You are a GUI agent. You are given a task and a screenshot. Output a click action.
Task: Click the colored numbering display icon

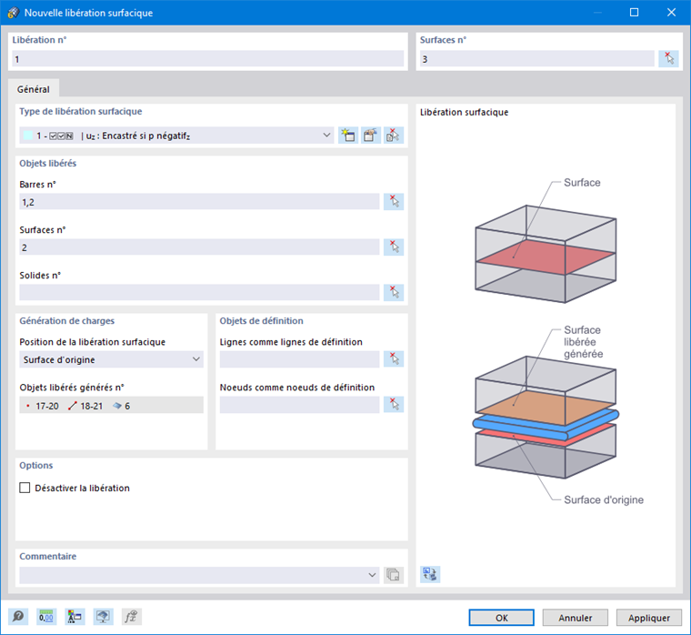pyautogui.click(x=75, y=617)
